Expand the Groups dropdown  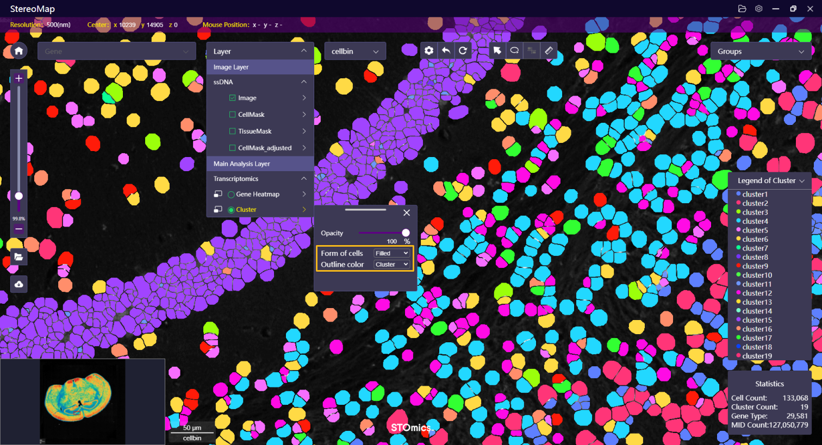pyautogui.click(x=761, y=51)
